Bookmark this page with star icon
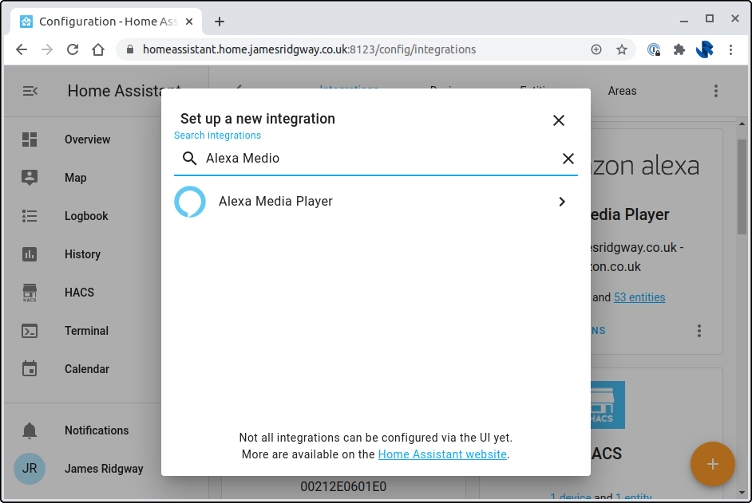The width and height of the screenshot is (752, 503). click(x=622, y=49)
